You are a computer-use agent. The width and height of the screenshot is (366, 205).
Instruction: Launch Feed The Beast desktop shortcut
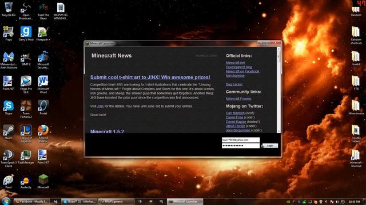tap(43, 11)
